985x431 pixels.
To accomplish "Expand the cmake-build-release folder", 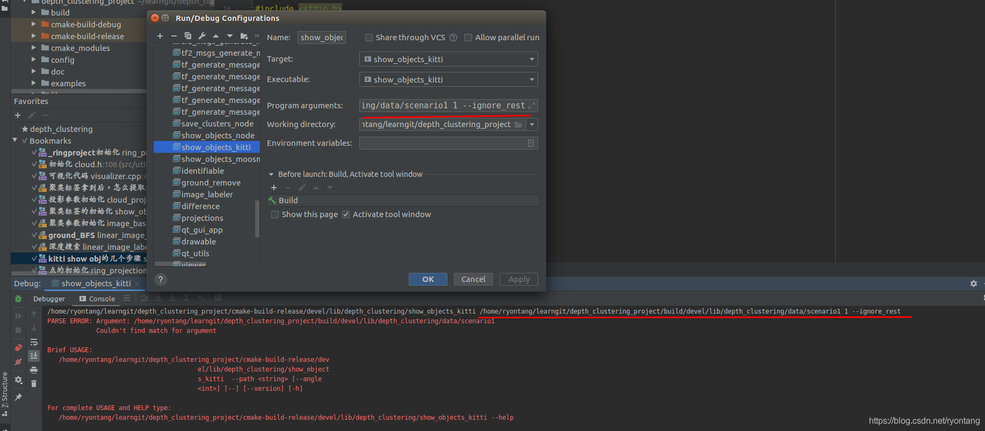I will pos(34,36).
